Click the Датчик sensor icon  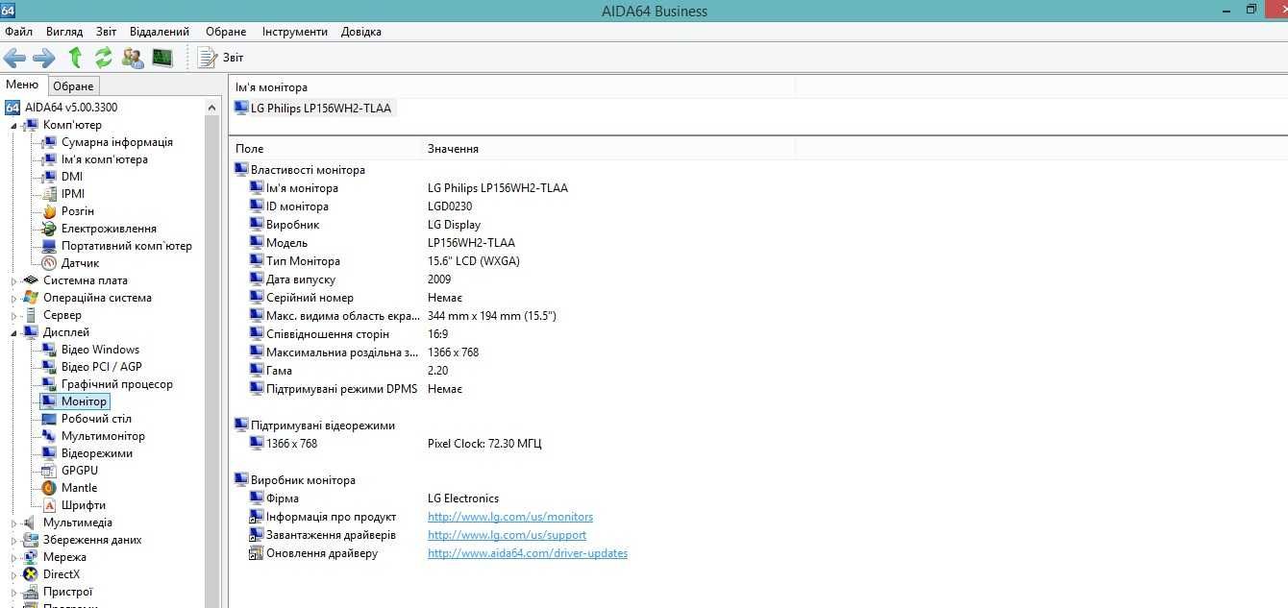(x=49, y=263)
